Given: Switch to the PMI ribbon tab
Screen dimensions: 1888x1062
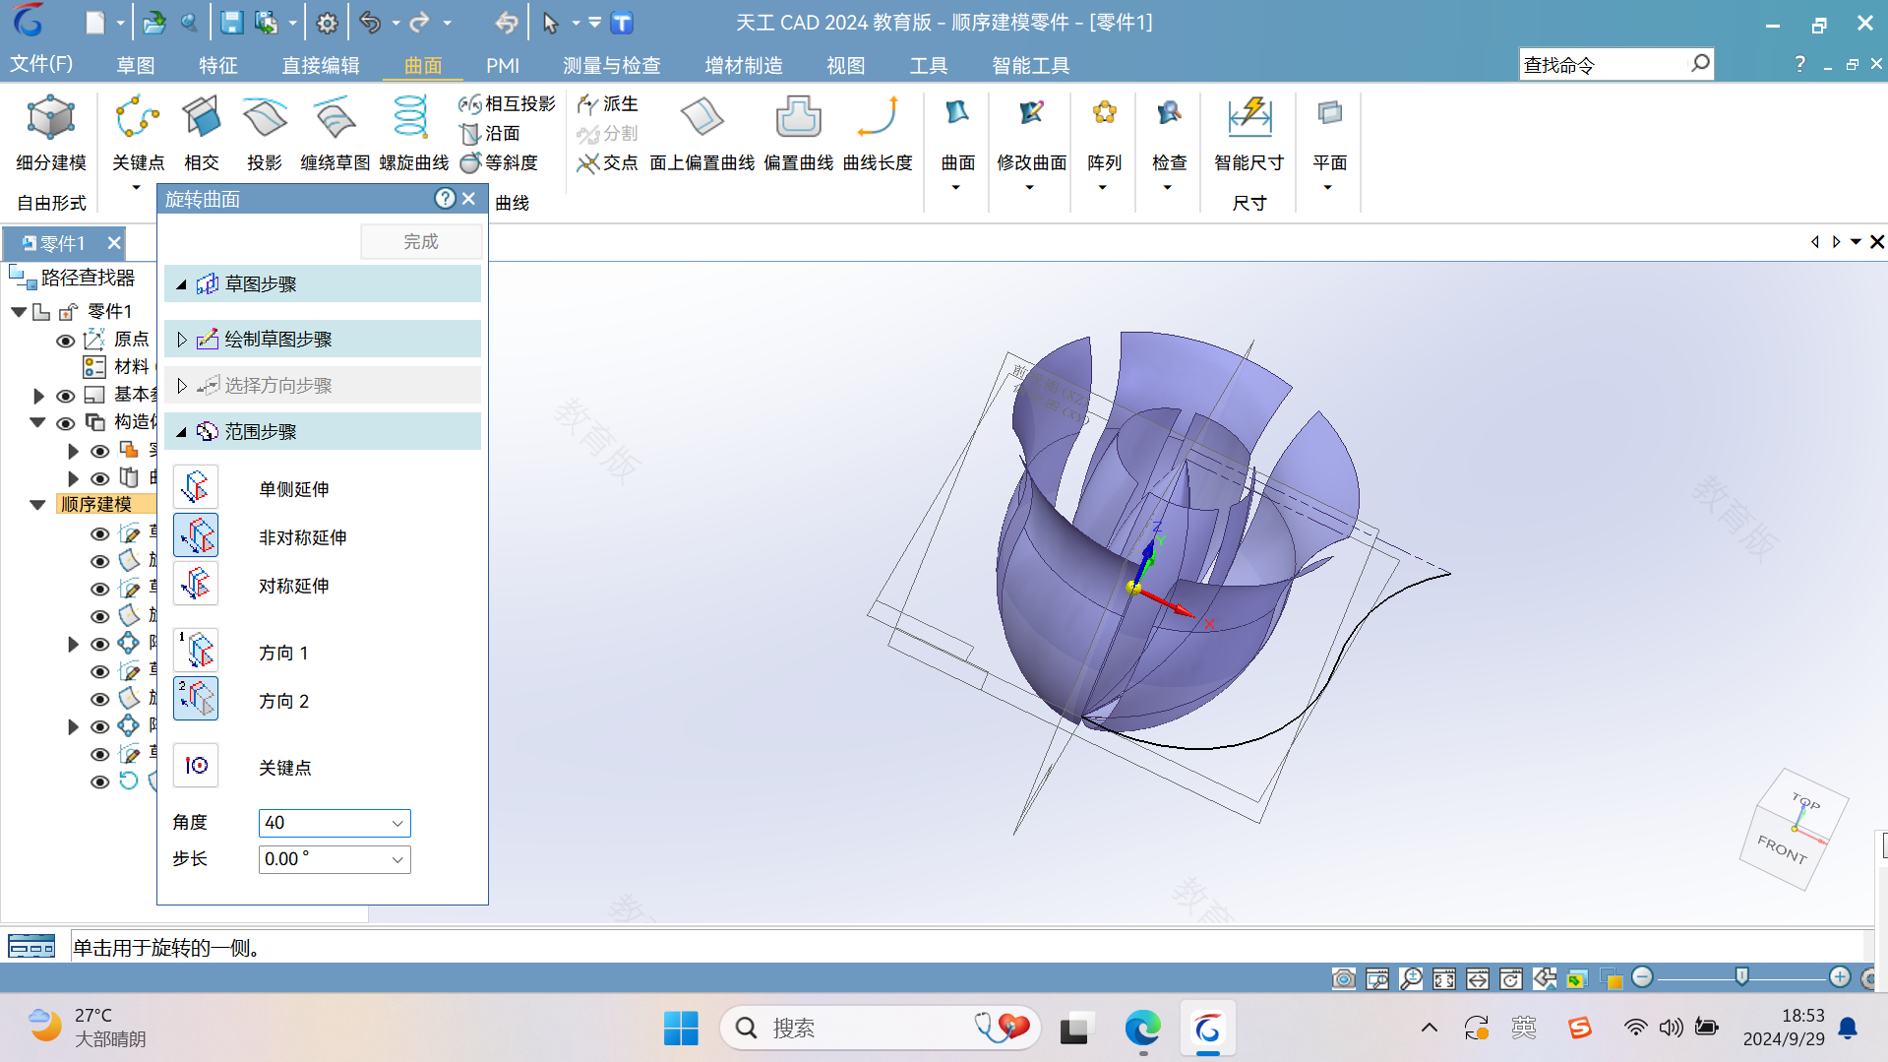Looking at the screenshot, I should (x=503, y=65).
